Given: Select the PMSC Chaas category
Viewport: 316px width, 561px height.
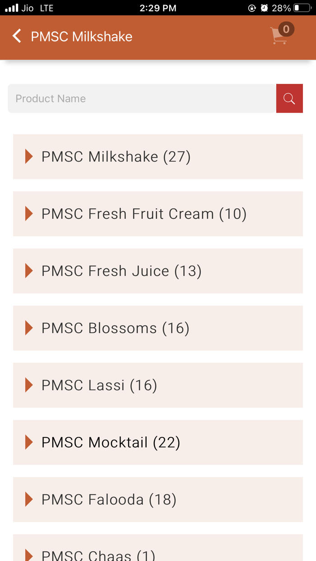Looking at the screenshot, I should pyautogui.click(x=104, y=555).
